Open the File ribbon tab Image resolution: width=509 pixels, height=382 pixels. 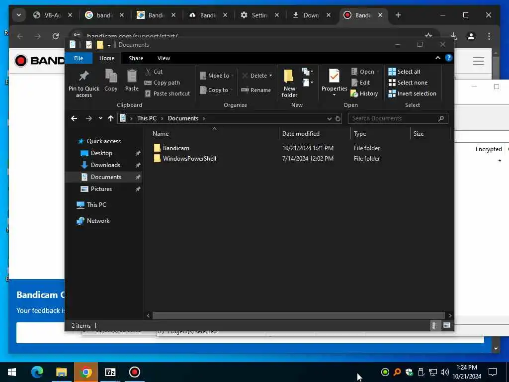[79, 58]
